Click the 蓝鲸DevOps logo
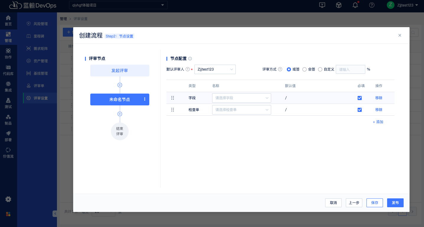Screen dimensions: 424x227 point(33,5)
